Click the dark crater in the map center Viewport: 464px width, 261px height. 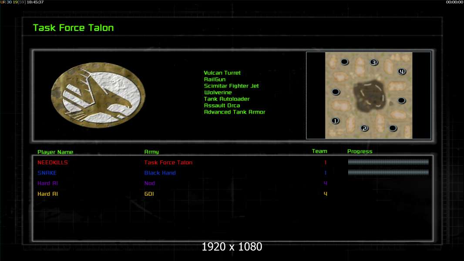tap(369, 95)
